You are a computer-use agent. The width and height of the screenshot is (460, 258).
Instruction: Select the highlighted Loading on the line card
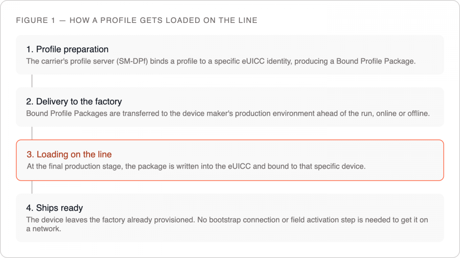click(230, 160)
